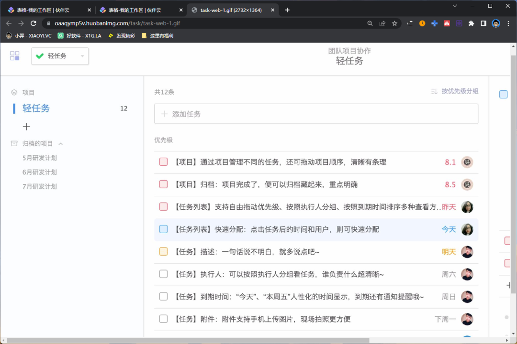Collapse the 归档的项目 section chevron
This screenshot has height=344, width=517.
coord(60,143)
